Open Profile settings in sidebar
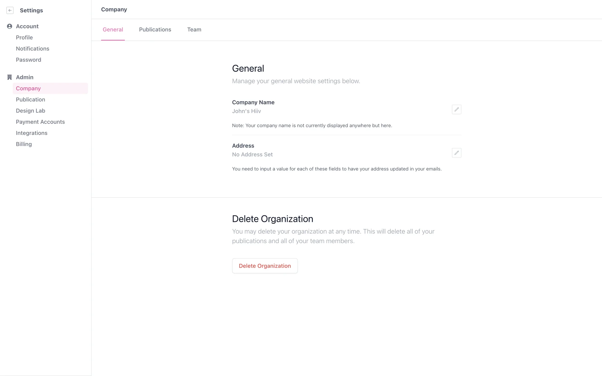 [x=24, y=38]
